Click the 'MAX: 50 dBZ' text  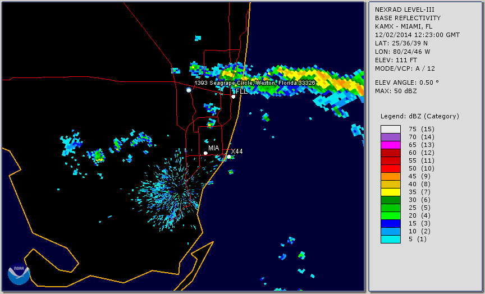[x=396, y=91]
